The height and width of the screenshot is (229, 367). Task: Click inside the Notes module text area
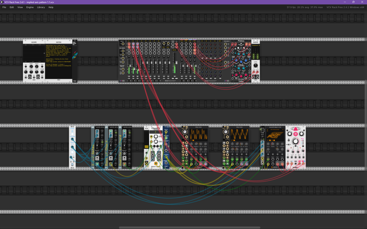pos(59,62)
